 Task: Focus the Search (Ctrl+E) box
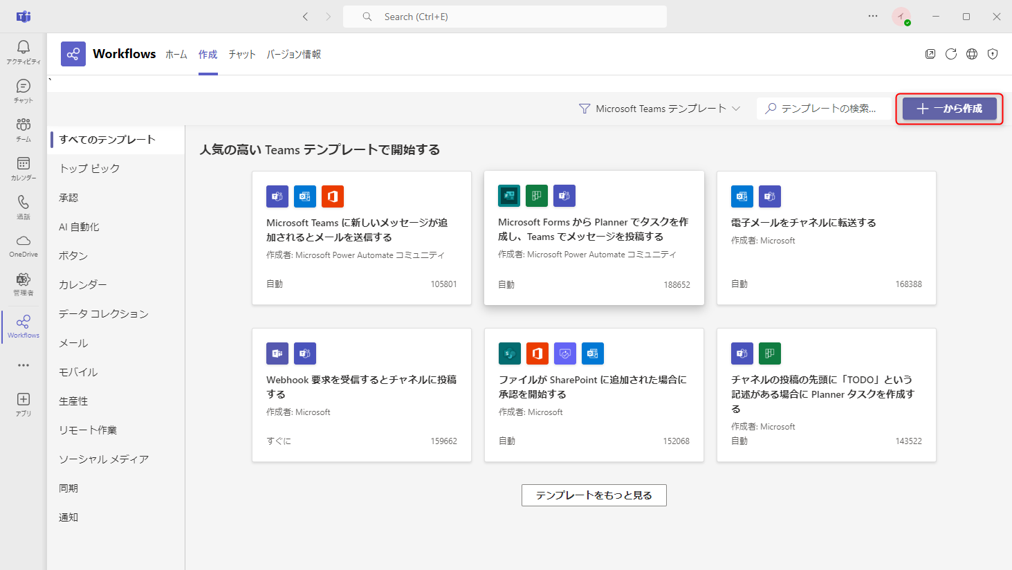pyautogui.click(x=505, y=17)
